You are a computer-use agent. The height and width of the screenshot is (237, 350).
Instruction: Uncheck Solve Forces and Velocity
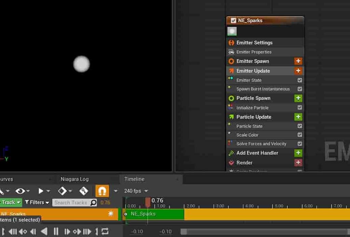(x=300, y=143)
